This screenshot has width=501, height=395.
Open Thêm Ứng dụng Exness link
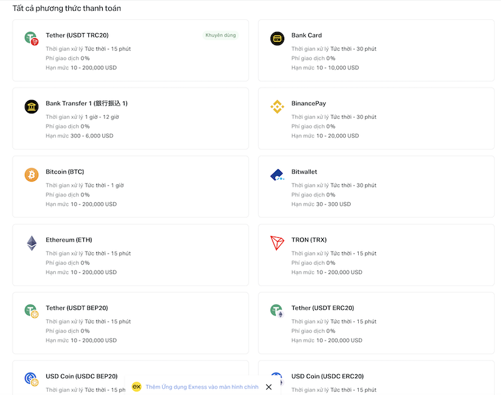(202, 387)
